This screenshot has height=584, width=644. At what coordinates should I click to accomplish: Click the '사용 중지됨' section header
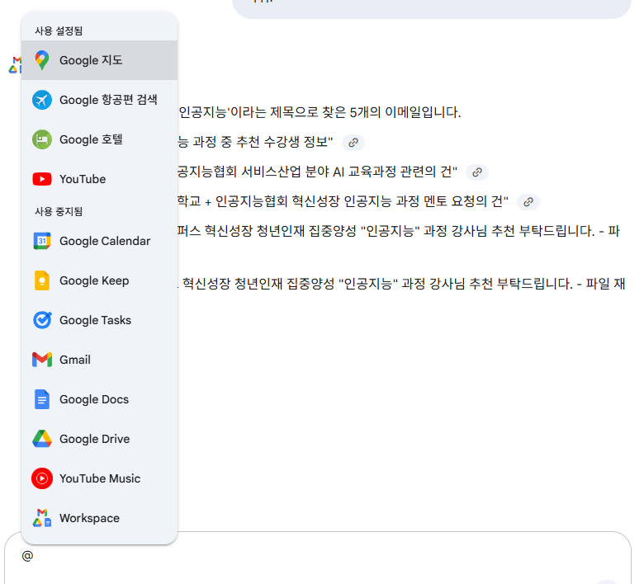pos(59,211)
